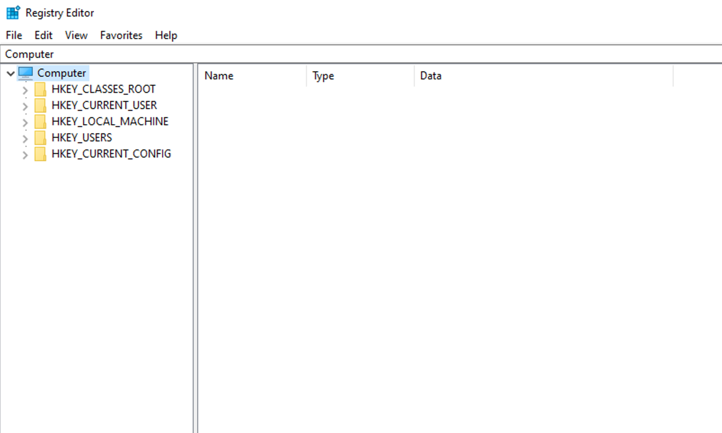
Task: Click the HKEY_CURRENT_CONFIG folder icon
Action: (40, 154)
